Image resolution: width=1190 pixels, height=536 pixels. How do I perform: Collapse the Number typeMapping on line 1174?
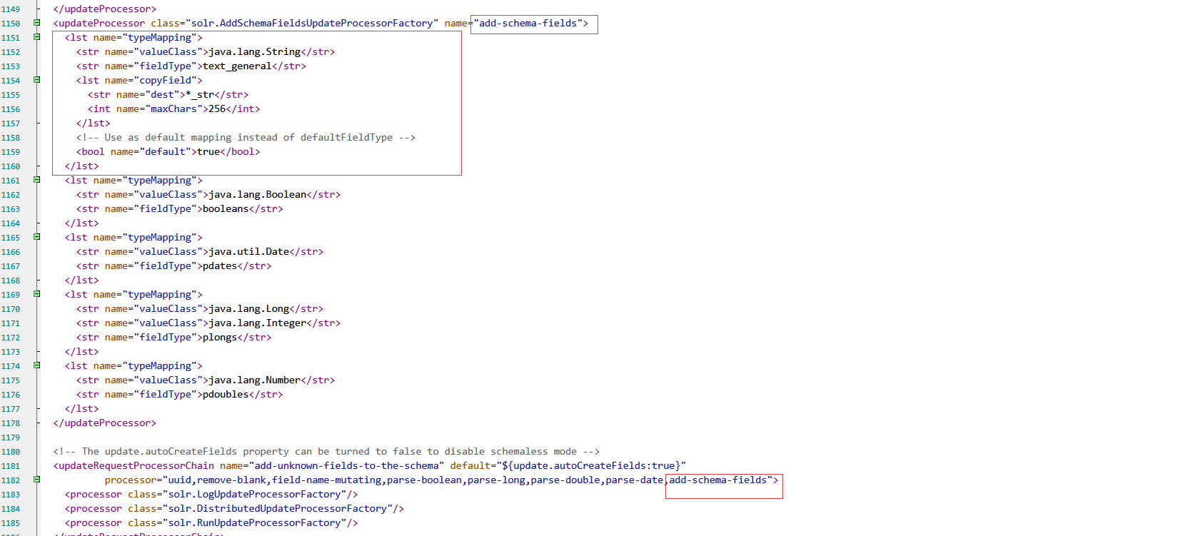pos(37,365)
